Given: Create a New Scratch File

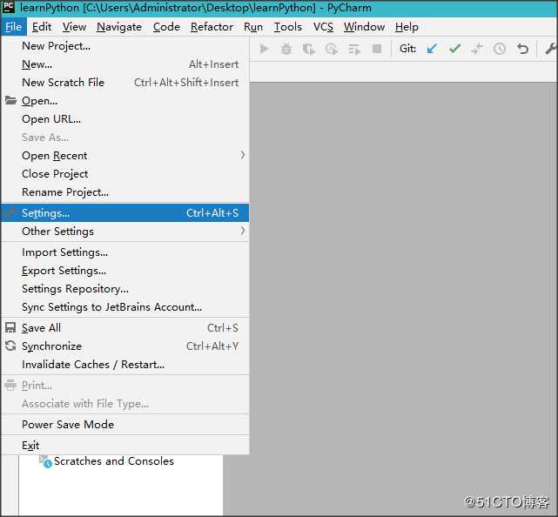Looking at the screenshot, I should click(125, 83).
